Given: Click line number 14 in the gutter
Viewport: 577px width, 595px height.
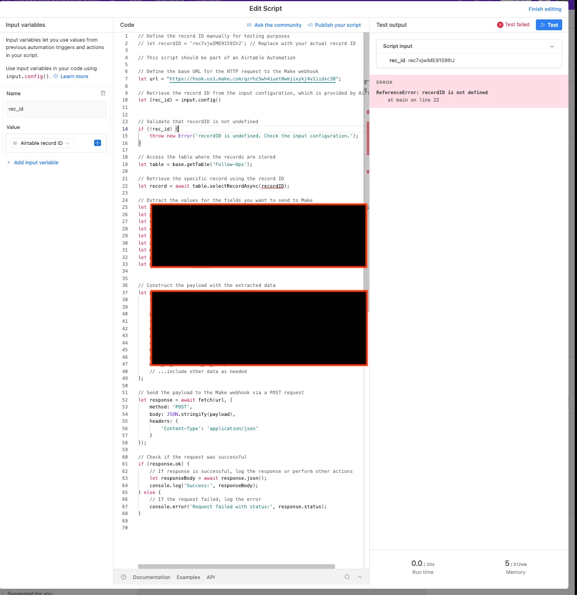Looking at the screenshot, I should 125,129.
